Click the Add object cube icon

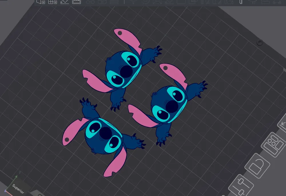tap(41, 2)
